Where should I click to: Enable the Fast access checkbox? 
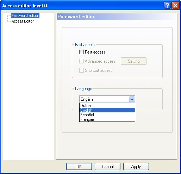coord(81,52)
